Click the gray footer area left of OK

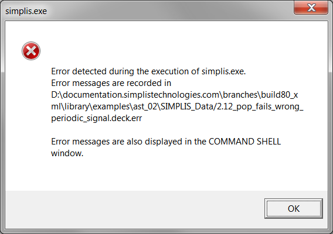click(x=135, y=209)
